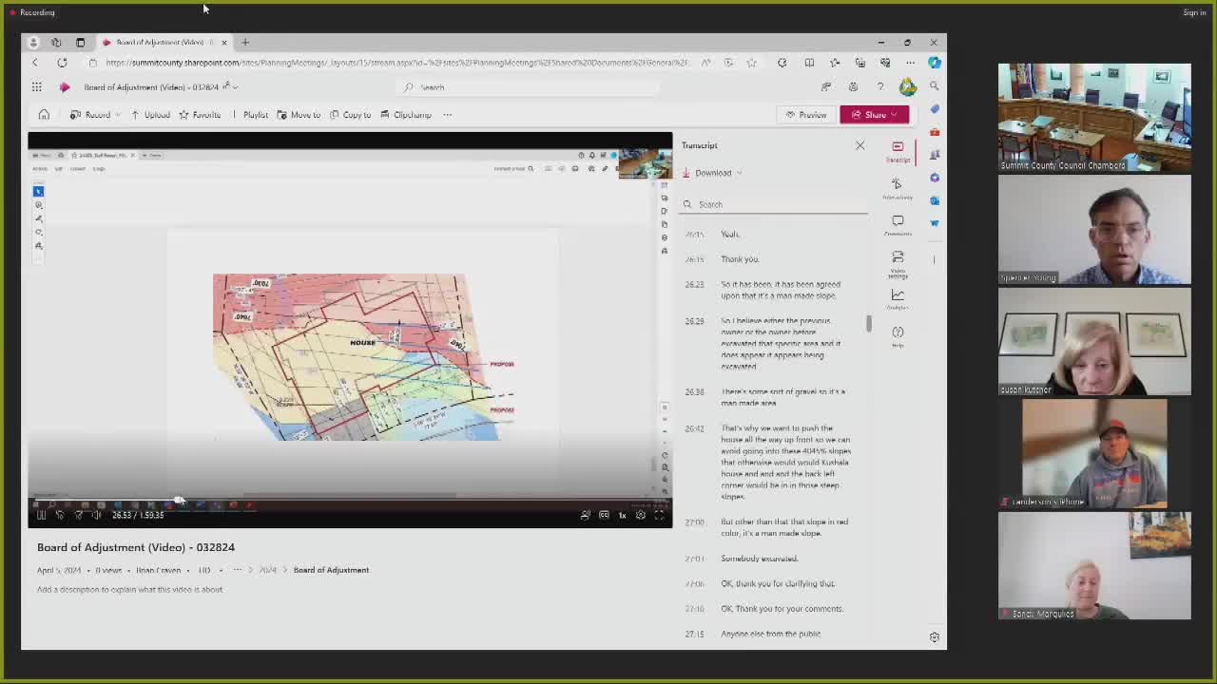Jump to transcript line at 27:06
Screen dimensions: 1217x684
pos(778,583)
